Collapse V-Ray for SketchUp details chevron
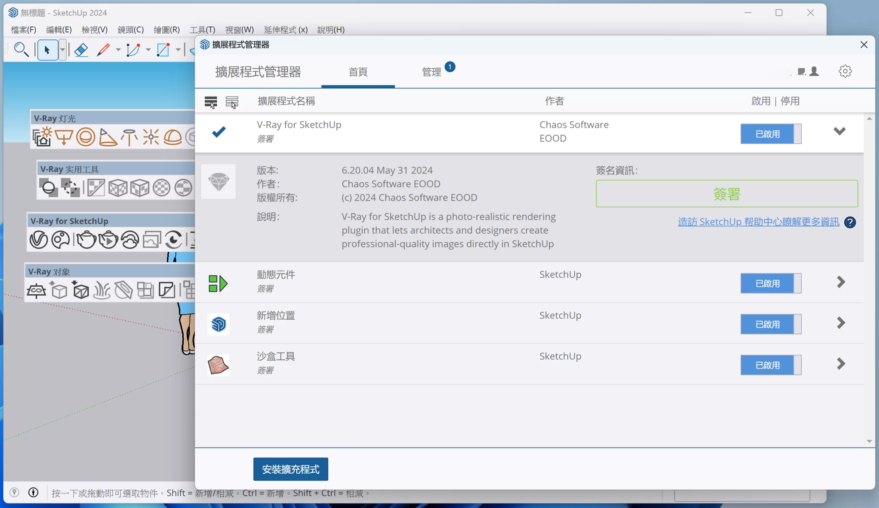This screenshot has width=879, height=508. (839, 131)
